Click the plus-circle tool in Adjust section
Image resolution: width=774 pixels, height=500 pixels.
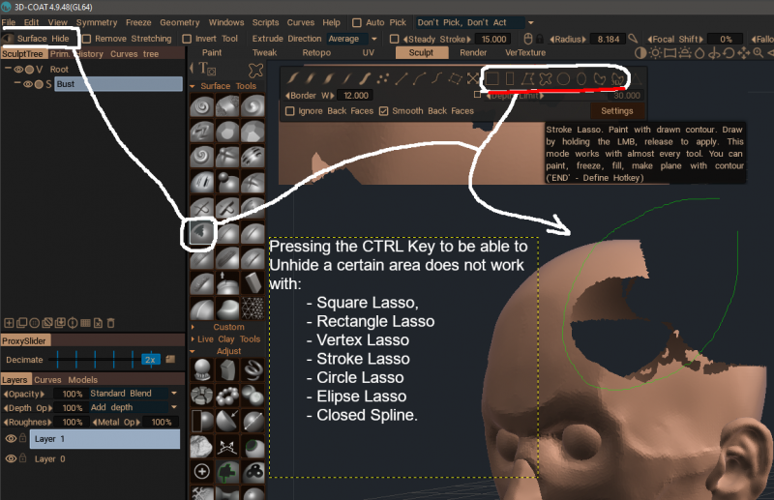(201, 471)
